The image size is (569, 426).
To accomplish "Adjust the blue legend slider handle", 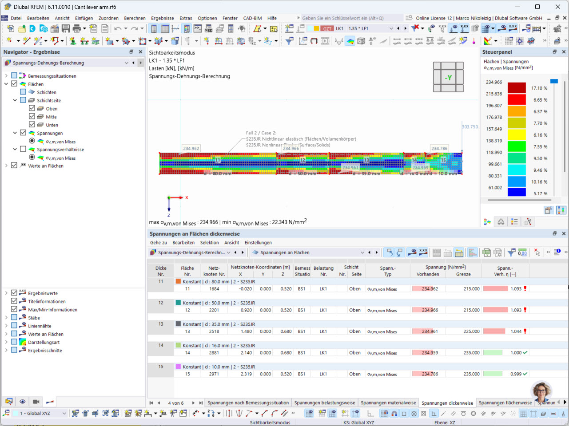I will pyautogui.click(x=554, y=81).
